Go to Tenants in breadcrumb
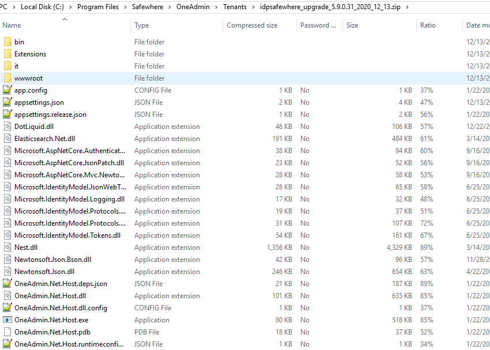 (x=235, y=7)
